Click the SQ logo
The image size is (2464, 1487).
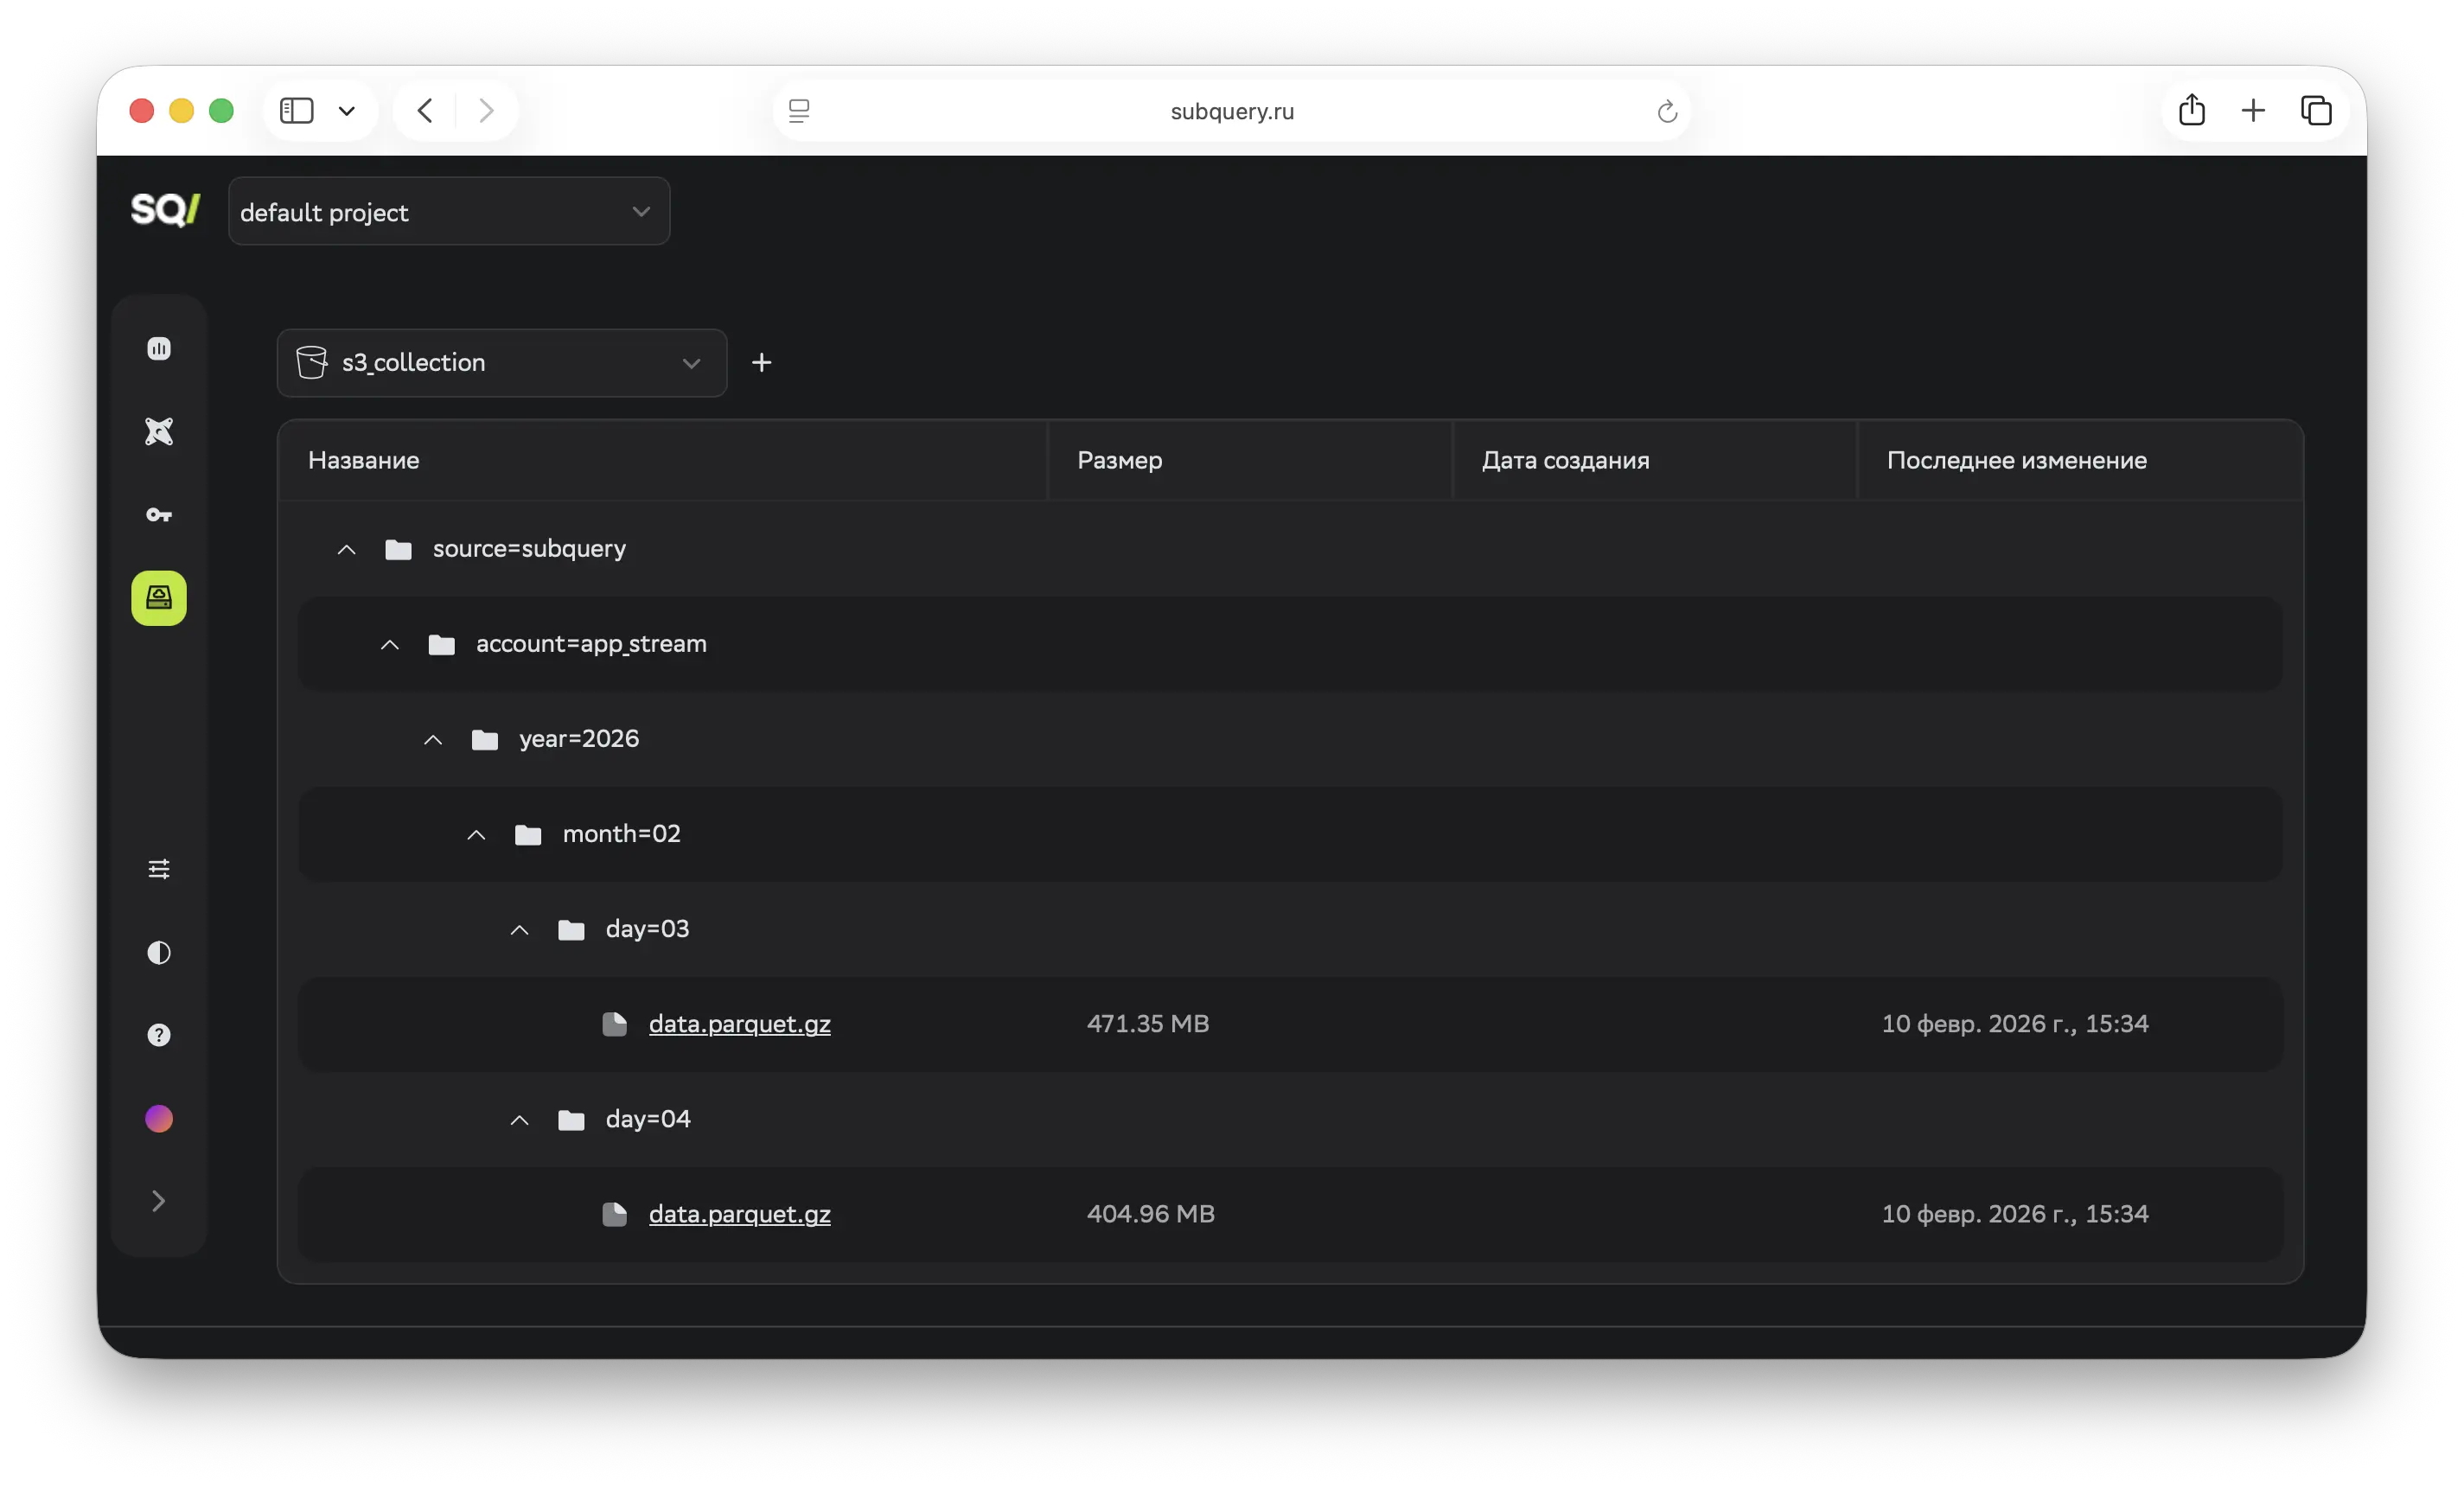pos(165,210)
